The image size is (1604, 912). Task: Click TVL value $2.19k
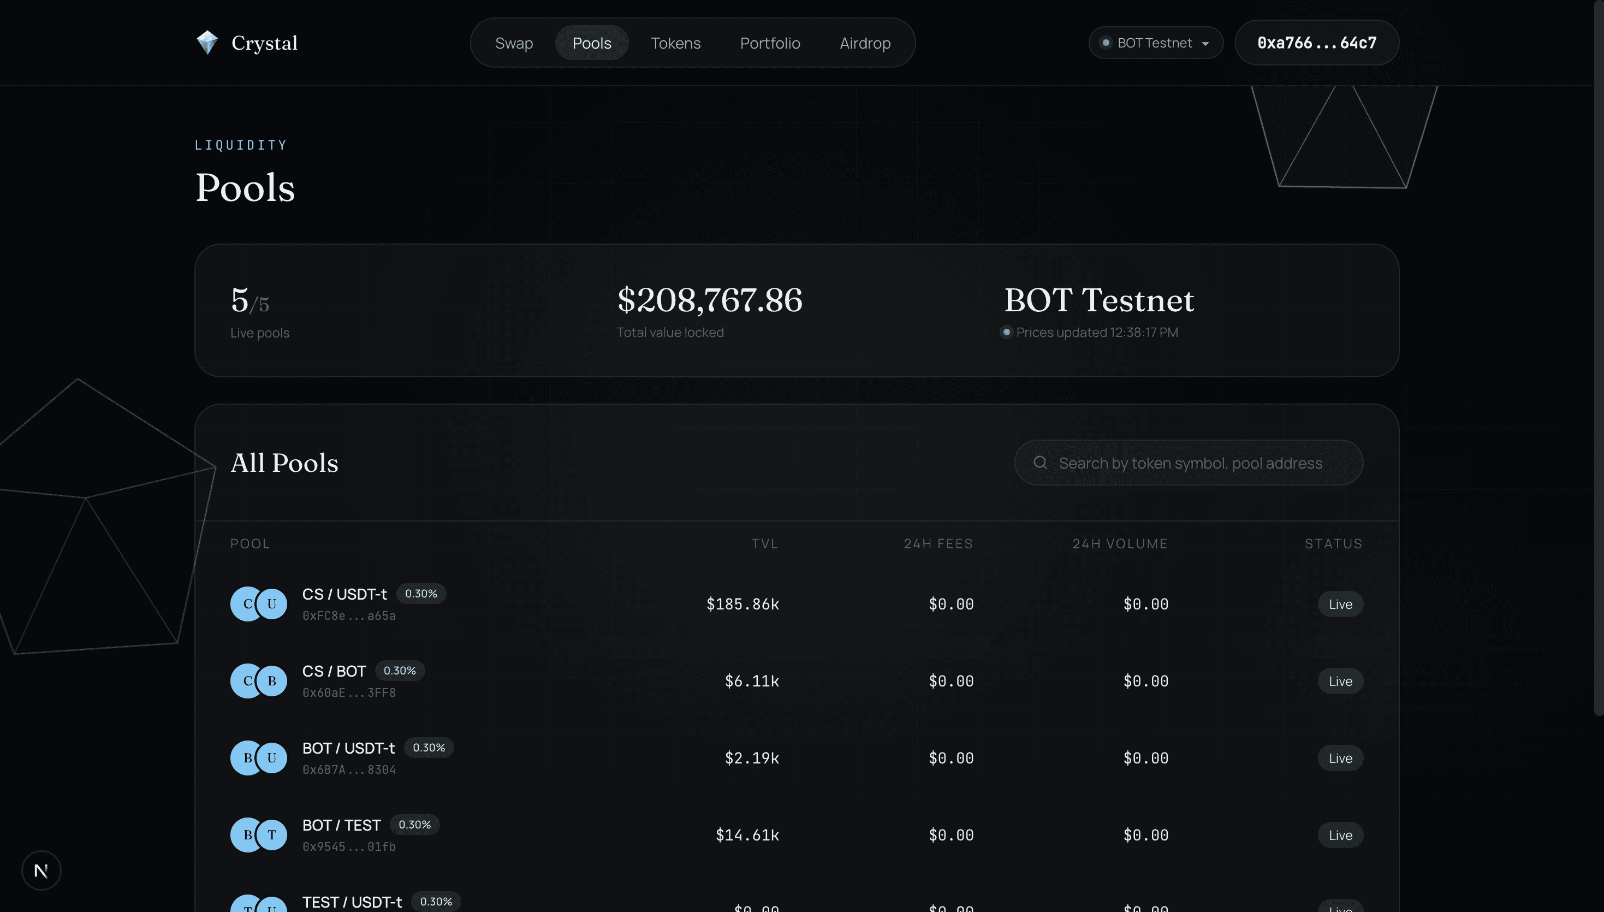(x=751, y=758)
